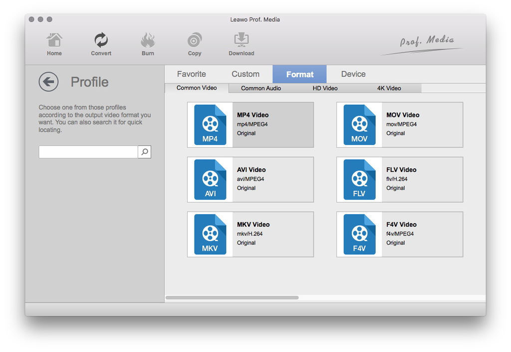Click the AVI Video title text
This screenshot has width=511, height=352.
point(252,170)
